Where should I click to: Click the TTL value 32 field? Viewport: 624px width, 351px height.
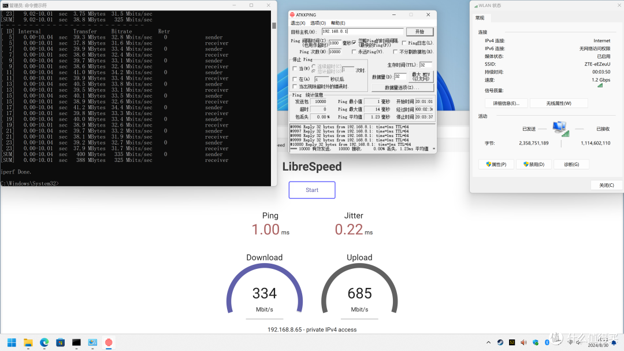pos(425,65)
